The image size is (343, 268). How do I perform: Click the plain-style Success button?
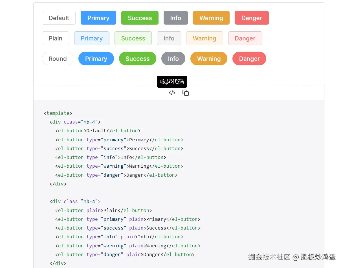(x=133, y=38)
